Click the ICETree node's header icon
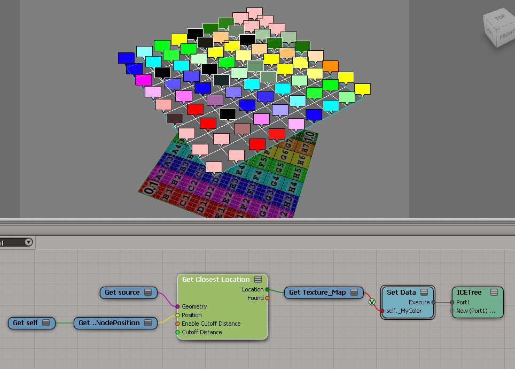 click(494, 293)
